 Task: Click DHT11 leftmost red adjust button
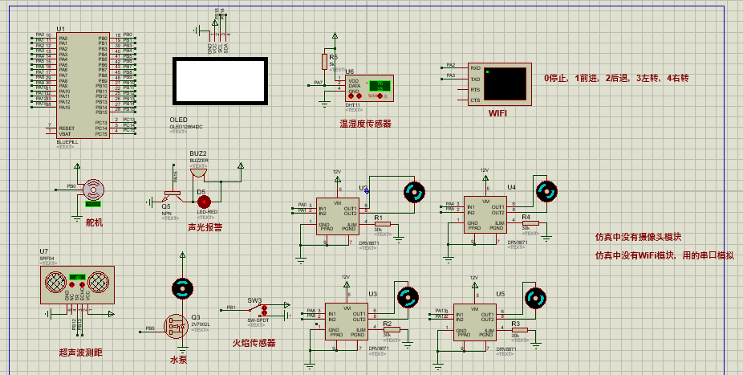point(351,96)
